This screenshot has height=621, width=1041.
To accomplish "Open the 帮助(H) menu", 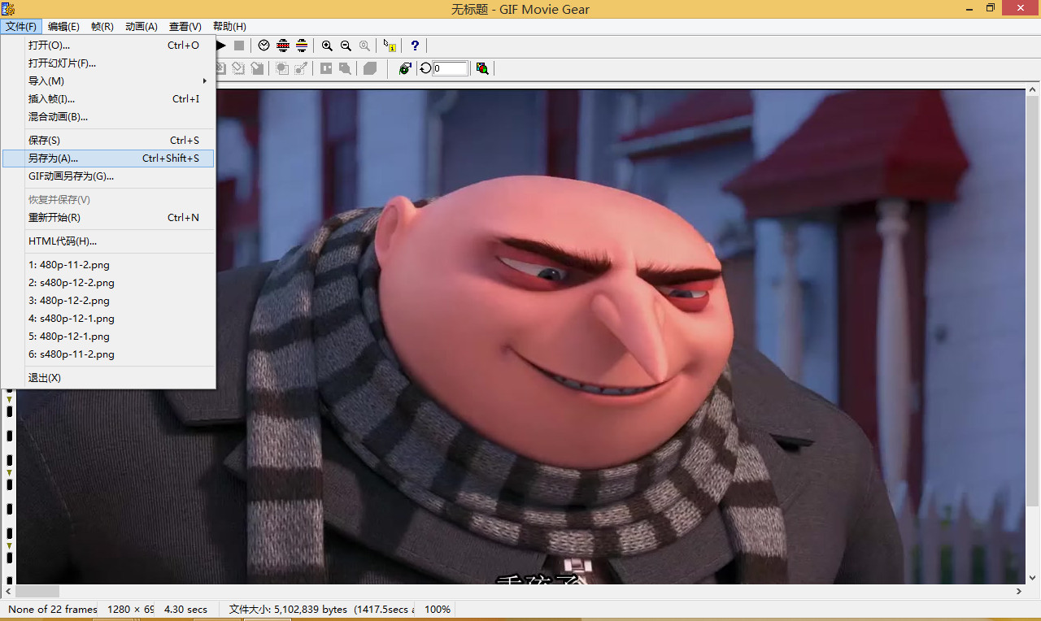I will click(x=229, y=27).
